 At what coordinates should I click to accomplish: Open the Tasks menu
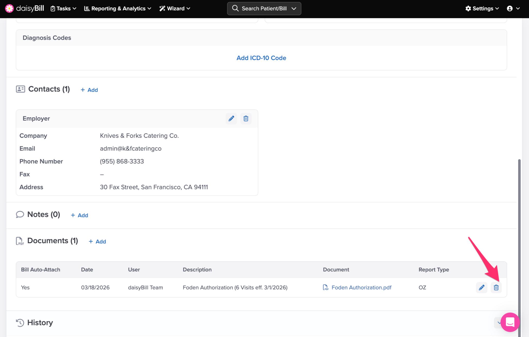[x=64, y=9]
